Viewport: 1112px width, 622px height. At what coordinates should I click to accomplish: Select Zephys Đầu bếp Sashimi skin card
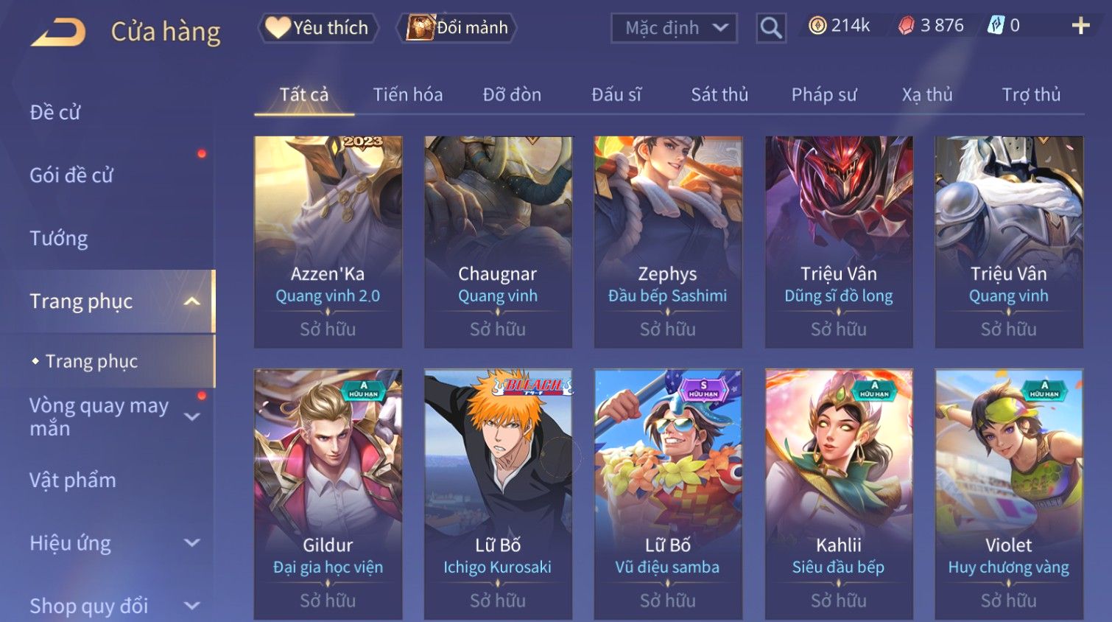coord(668,242)
